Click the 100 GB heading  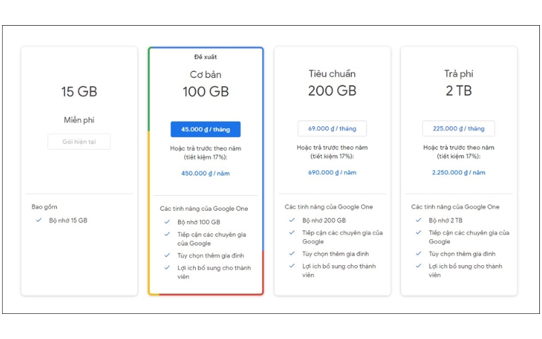pyautogui.click(x=206, y=92)
